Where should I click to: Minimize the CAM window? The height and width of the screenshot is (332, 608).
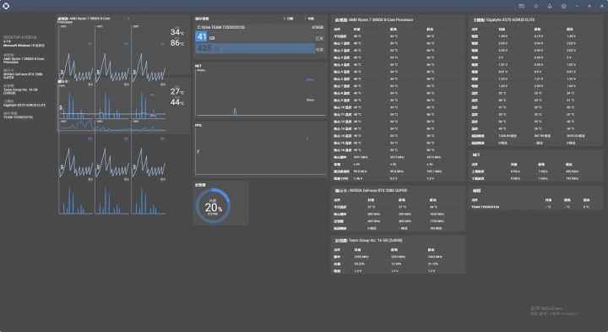tap(577, 6)
